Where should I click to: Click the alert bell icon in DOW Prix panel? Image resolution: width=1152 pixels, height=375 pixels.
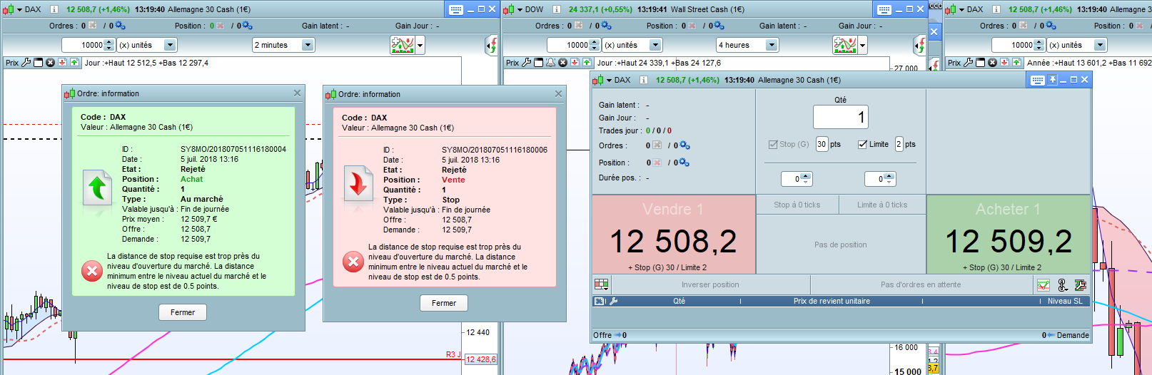[x=550, y=63]
